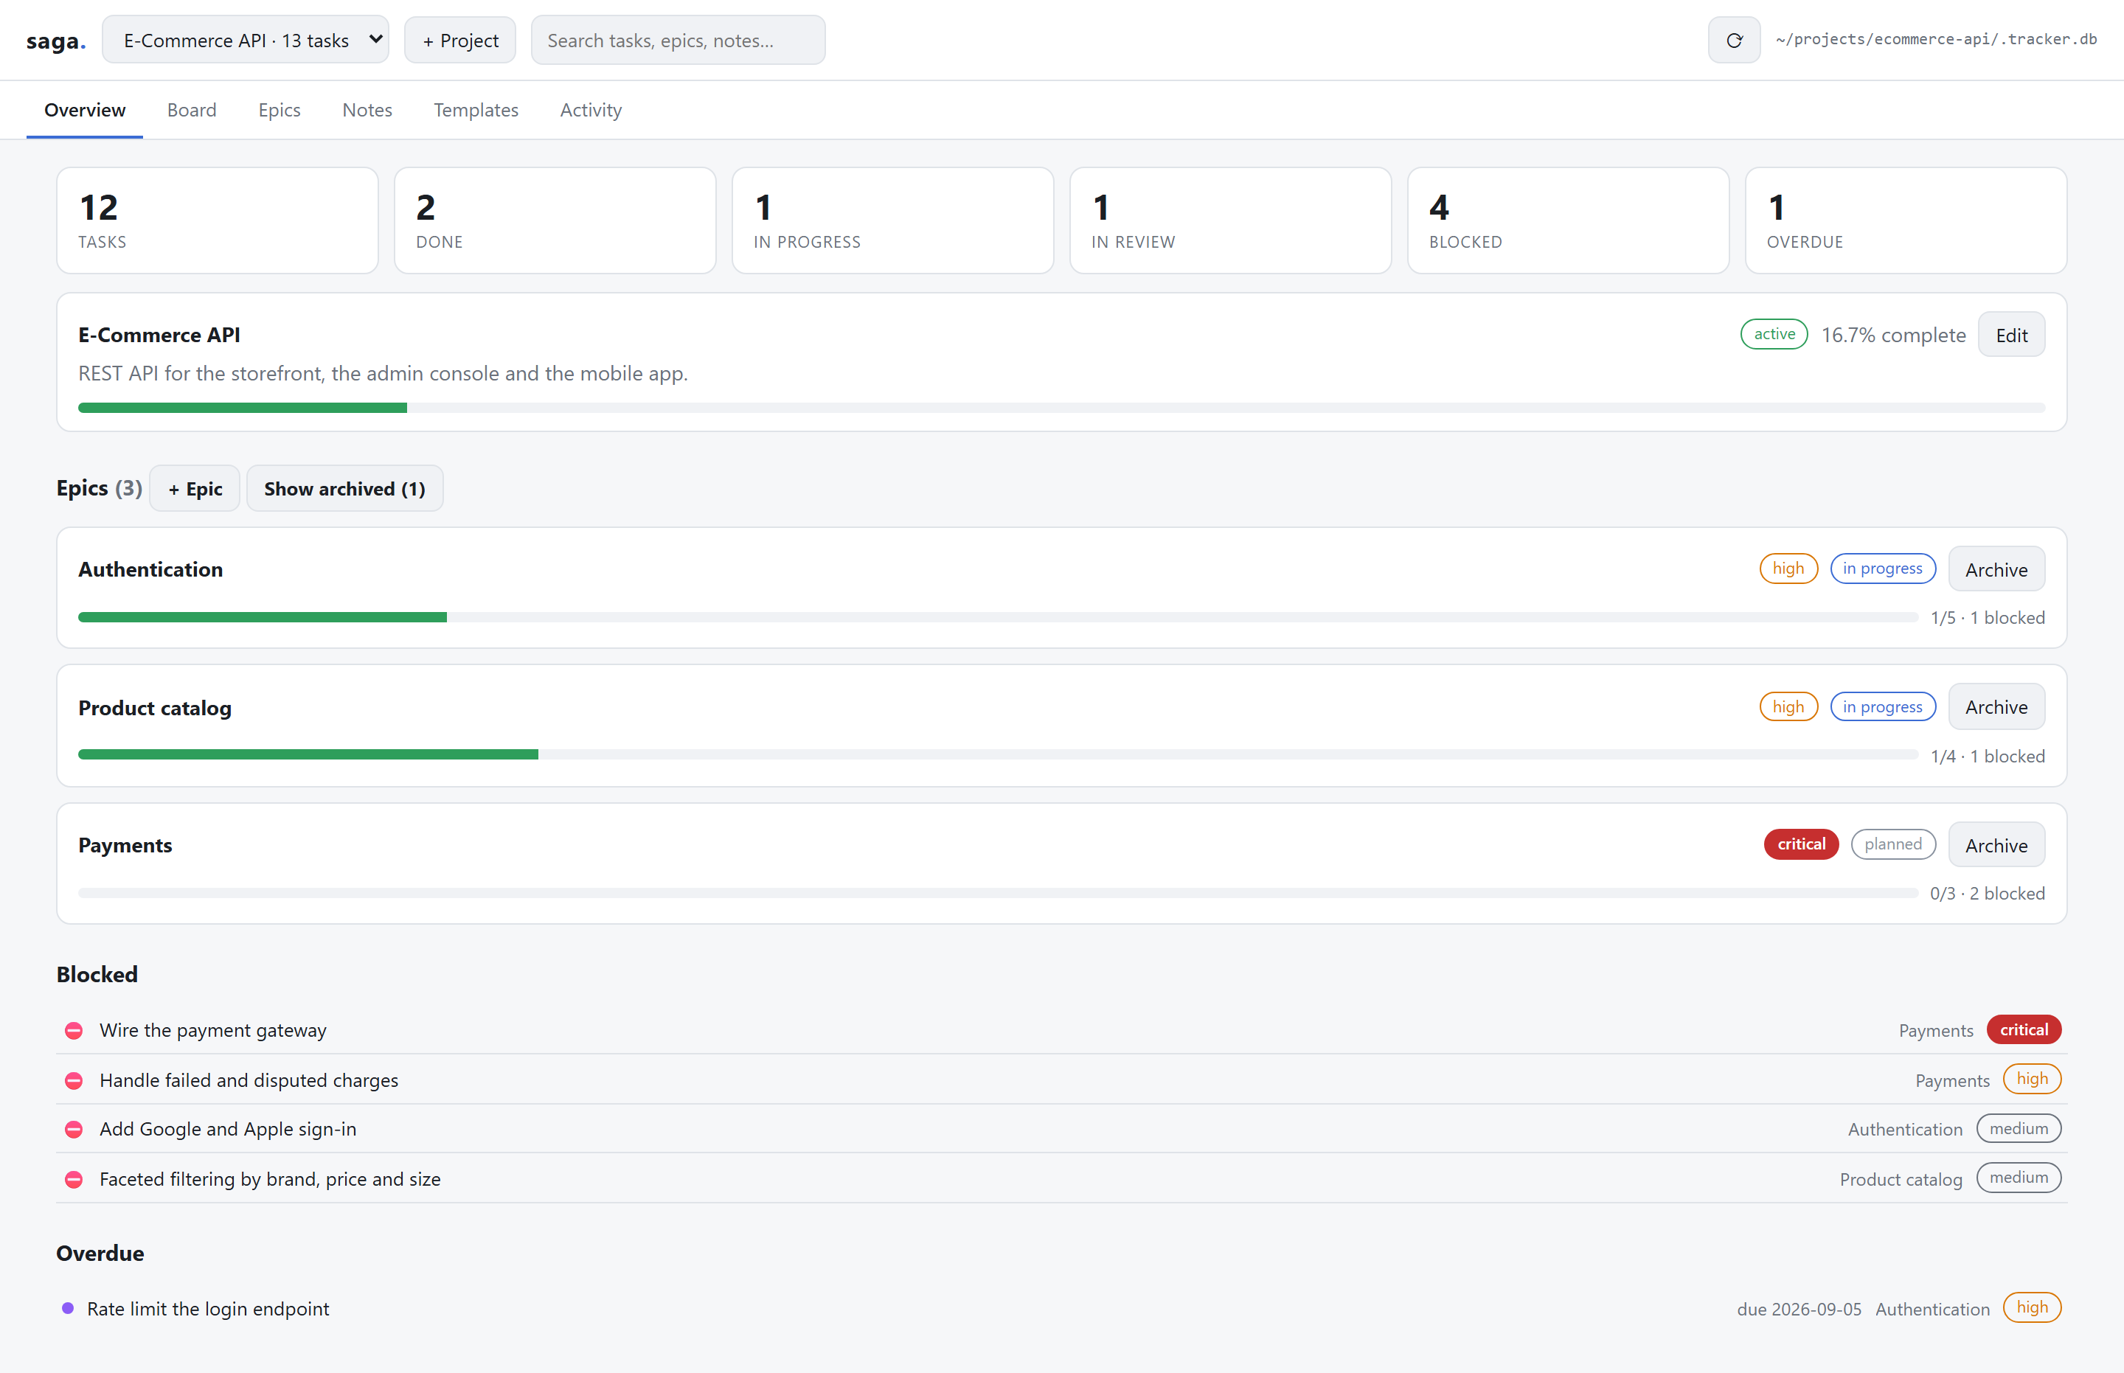
Task: Archive the Authentication epic
Action: click(1996, 570)
